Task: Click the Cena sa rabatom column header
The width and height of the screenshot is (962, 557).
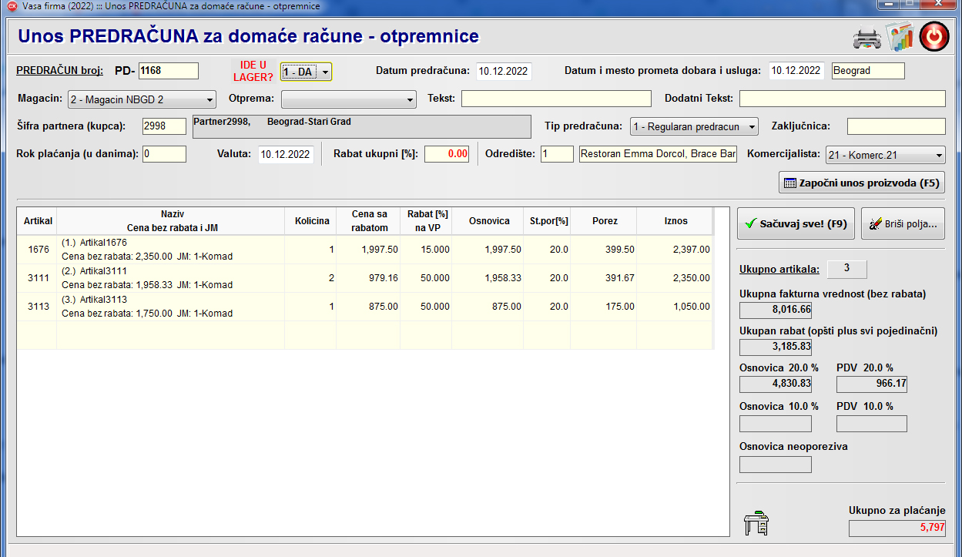Action: coord(369,221)
